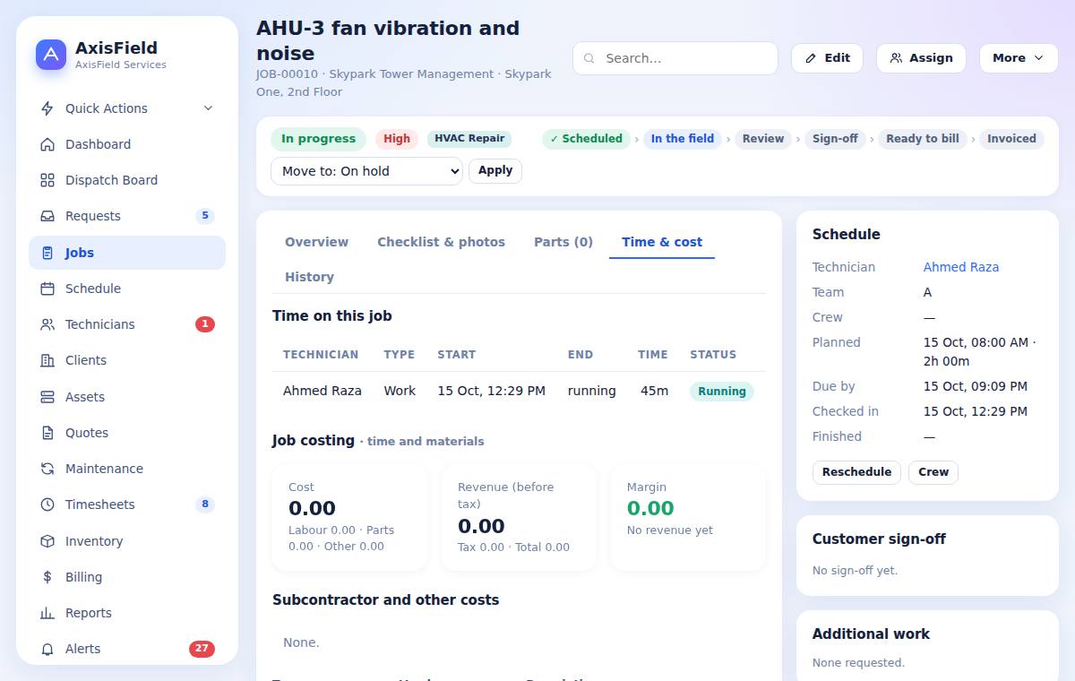Click the Crew button in Schedule
Screen dimensions: 1075x681
933,472
